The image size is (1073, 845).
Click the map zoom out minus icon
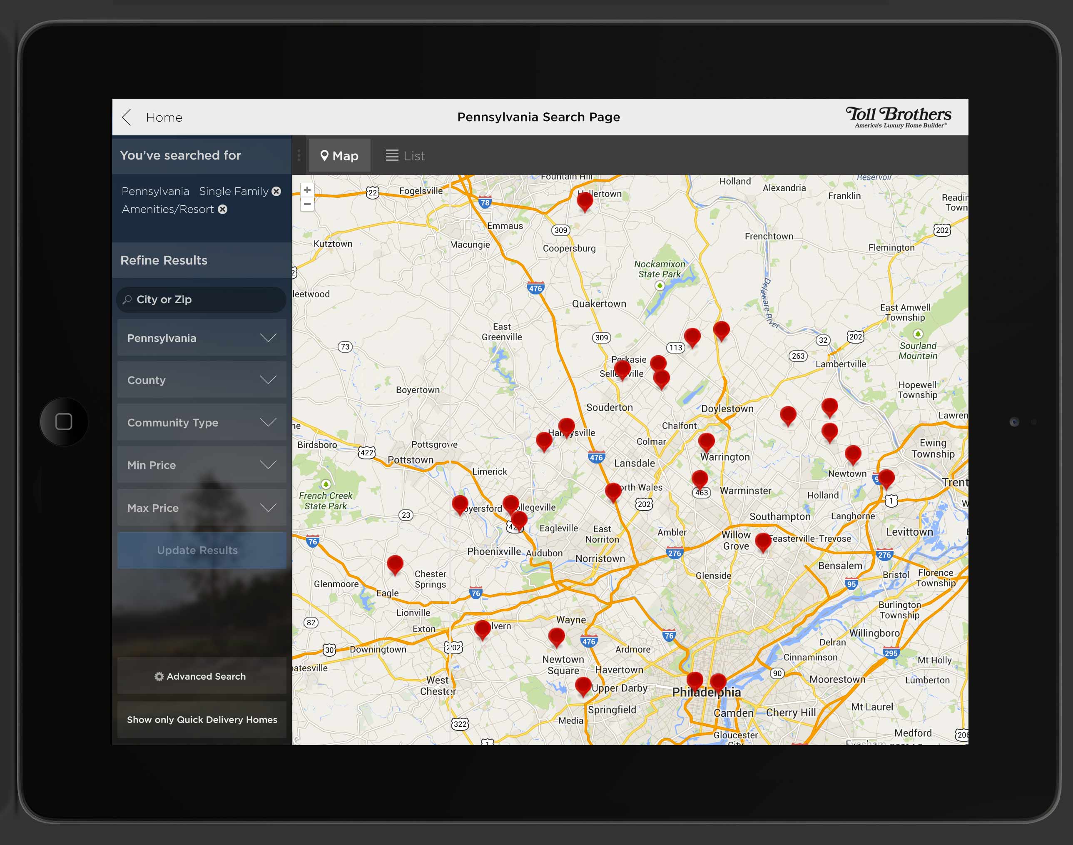tap(307, 204)
